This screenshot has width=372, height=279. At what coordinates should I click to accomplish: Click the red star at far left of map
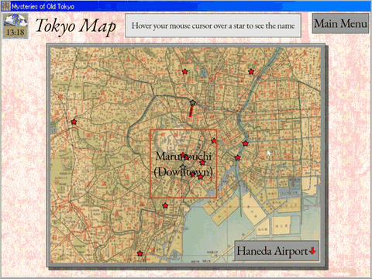[74, 122]
